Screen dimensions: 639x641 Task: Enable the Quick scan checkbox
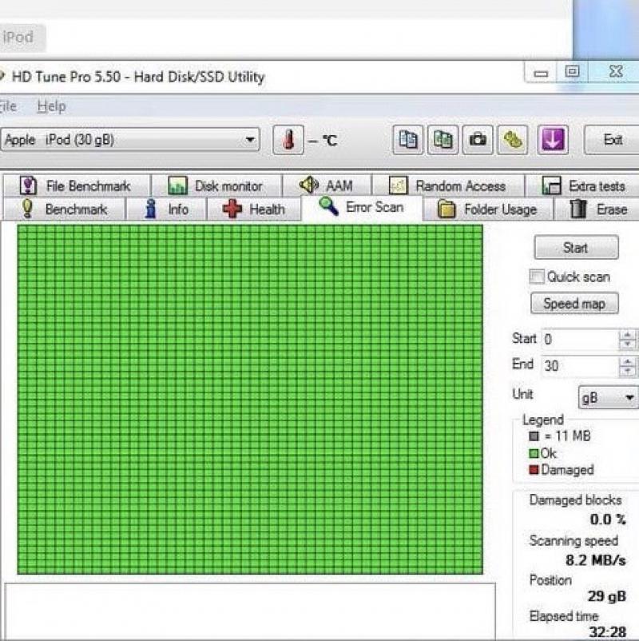(x=537, y=277)
